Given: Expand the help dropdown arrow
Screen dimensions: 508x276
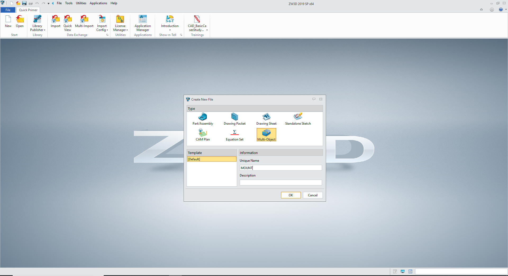Looking at the screenshot, I should pyautogui.click(x=506, y=10).
